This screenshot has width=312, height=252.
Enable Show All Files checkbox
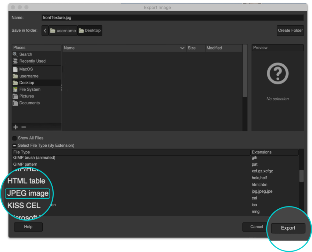coord(14,138)
